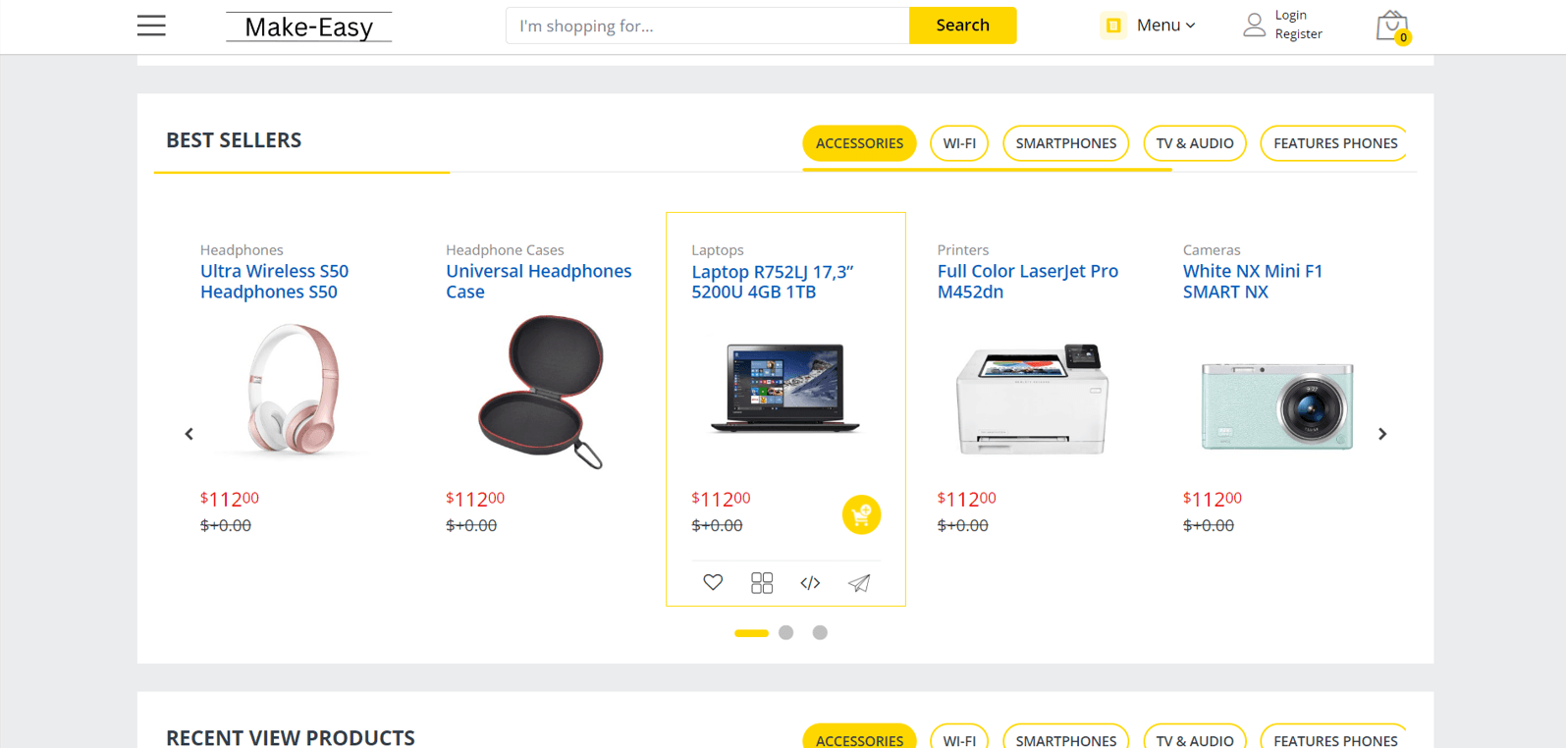Add the laptop to cart with the yellow cart button
Viewport: 1566px width, 748px height.
pos(861,514)
